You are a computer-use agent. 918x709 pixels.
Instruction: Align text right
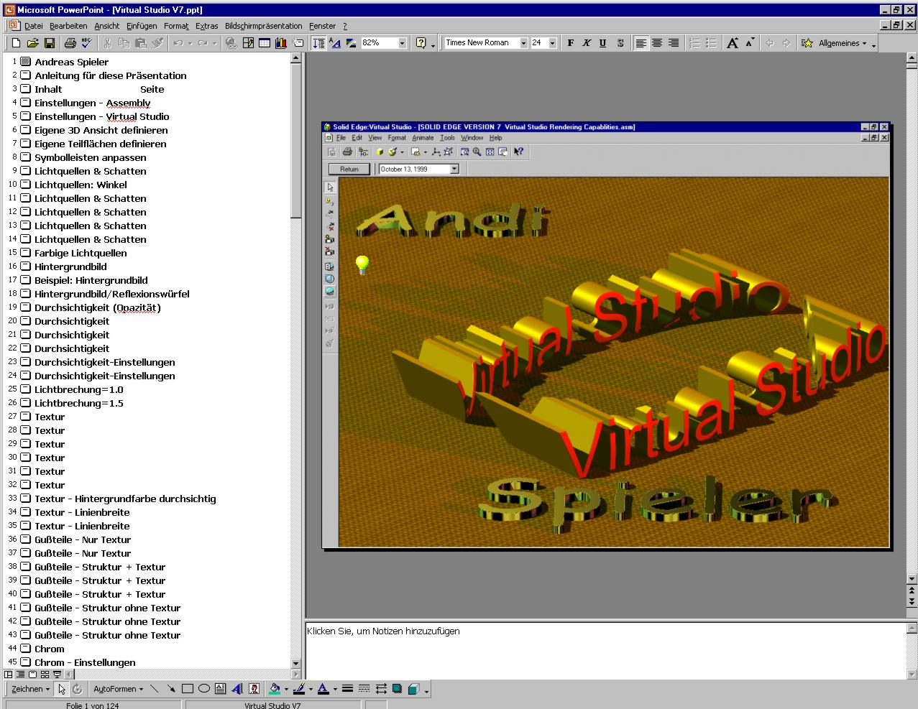[x=674, y=43]
